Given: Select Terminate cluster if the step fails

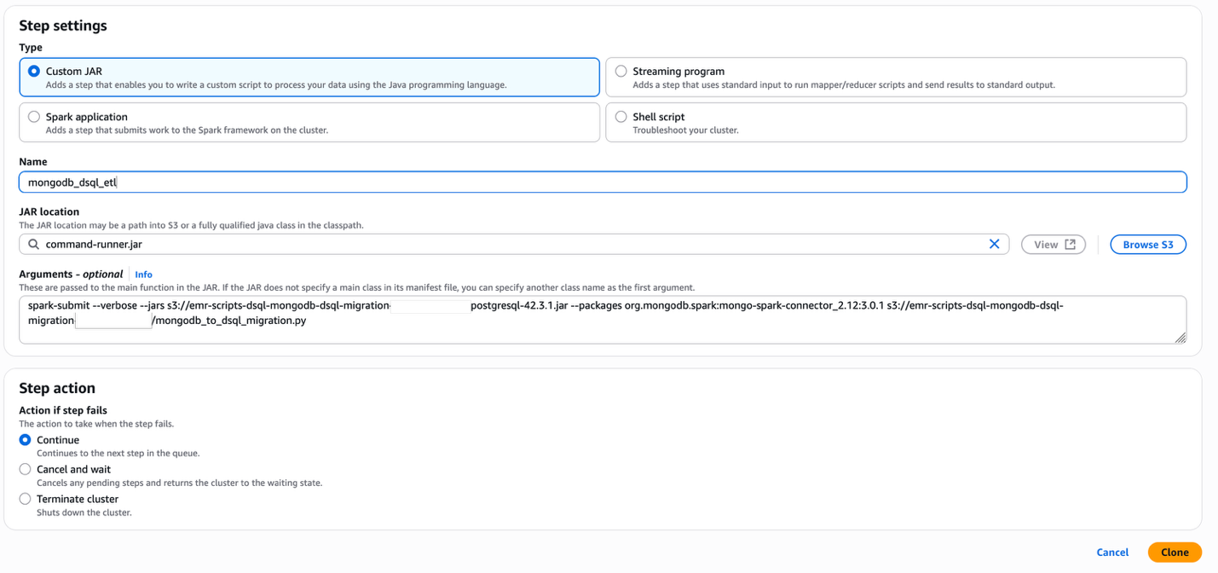Looking at the screenshot, I should point(25,499).
